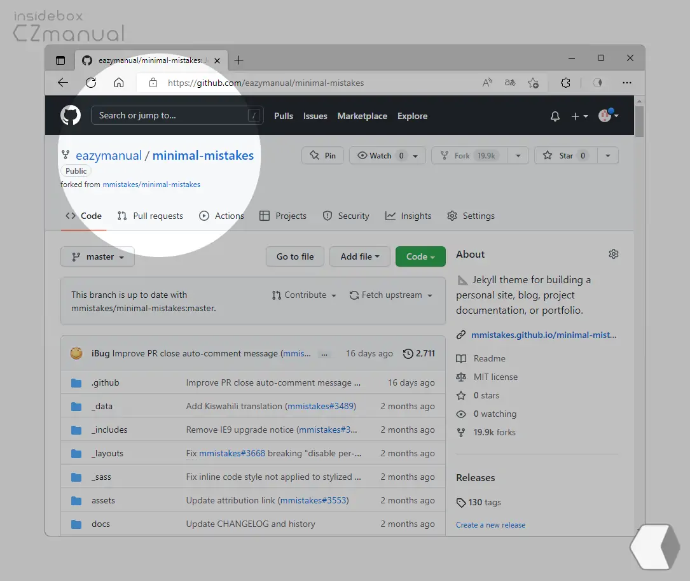Switch to the Security tab
This screenshot has width=690, height=581.
(x=346, y=216)
